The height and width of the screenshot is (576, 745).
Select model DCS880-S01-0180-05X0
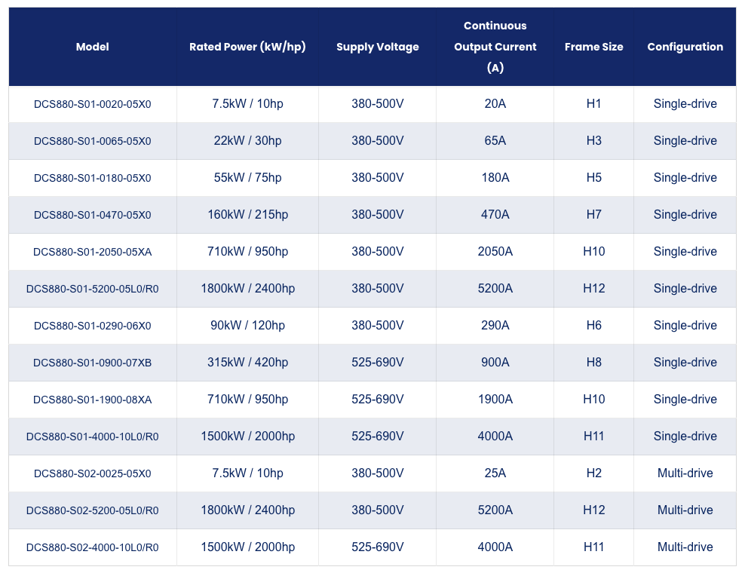pyautogui.click(x=93, y=178)
